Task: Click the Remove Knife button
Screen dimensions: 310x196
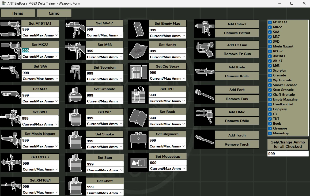Action: (x=237, y=76)
